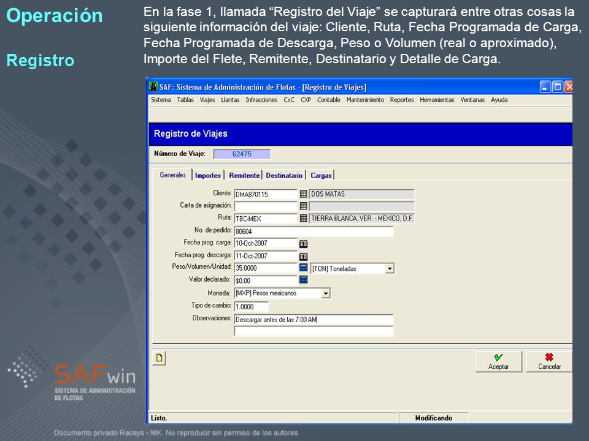Viewport: 589px width, 441px height.
Task: Click the Fecha prog. descarga field 11-Oct-2007
Action: click(x=266, y=256)
